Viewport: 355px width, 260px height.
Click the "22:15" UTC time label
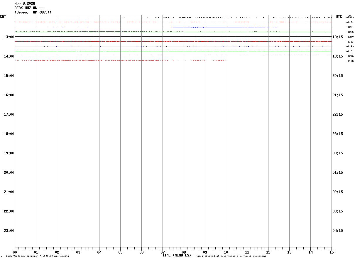tap(338, 114)
